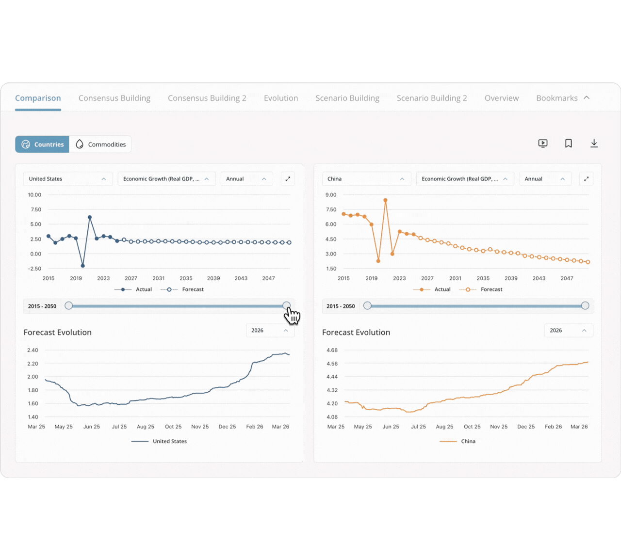Click the download icon

tap(594, 143)
